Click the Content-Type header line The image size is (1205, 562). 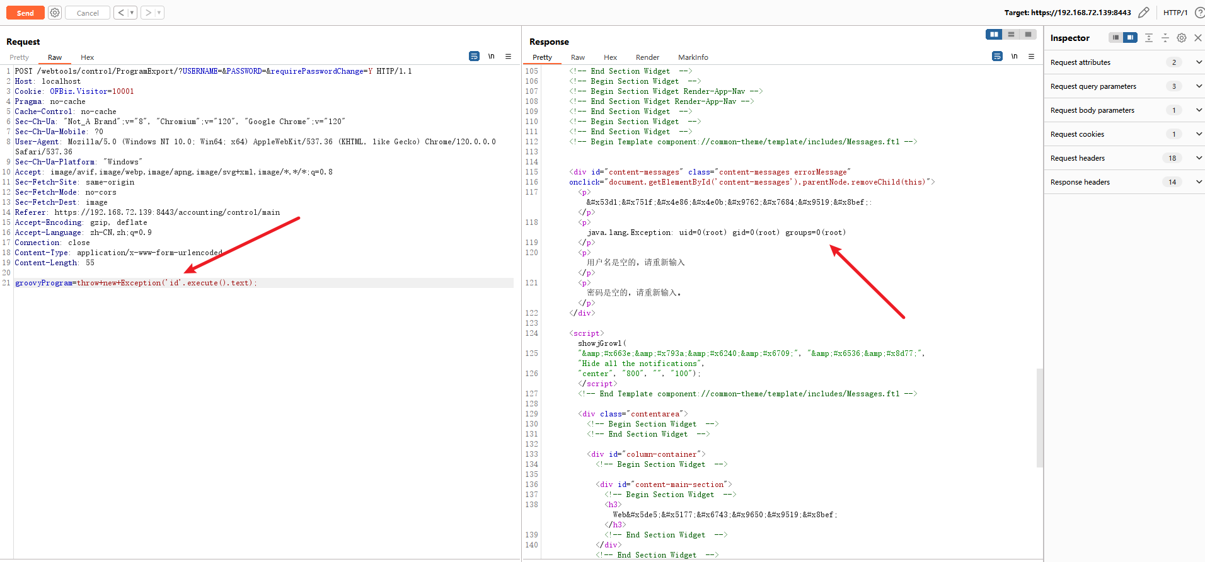[118, 253]
